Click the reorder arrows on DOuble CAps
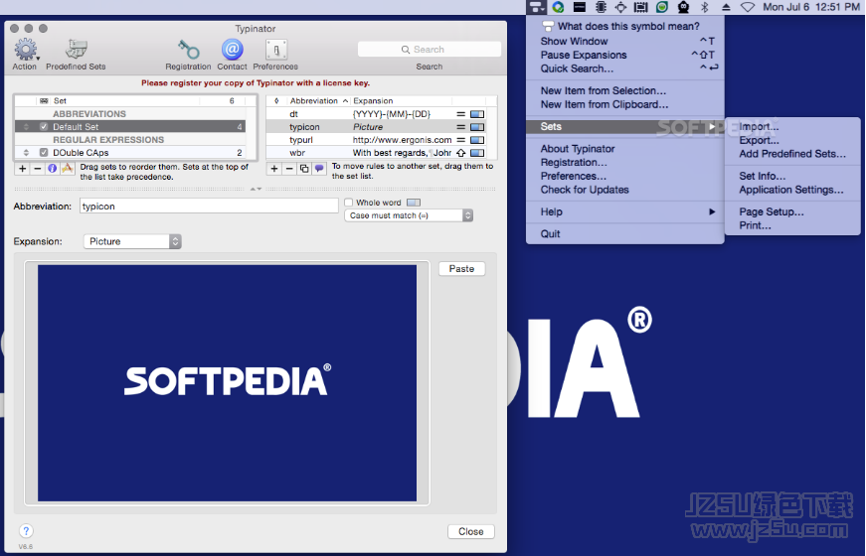Viewport: 866px width, 556px height. pos(26,152)
